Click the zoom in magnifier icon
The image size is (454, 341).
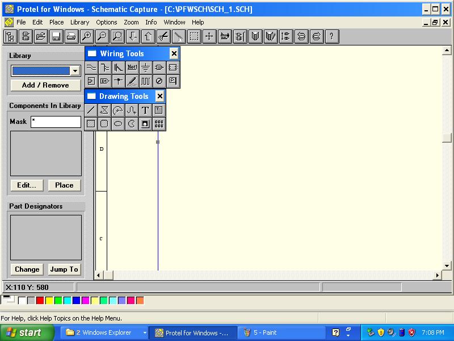click(x=87, y=36)
